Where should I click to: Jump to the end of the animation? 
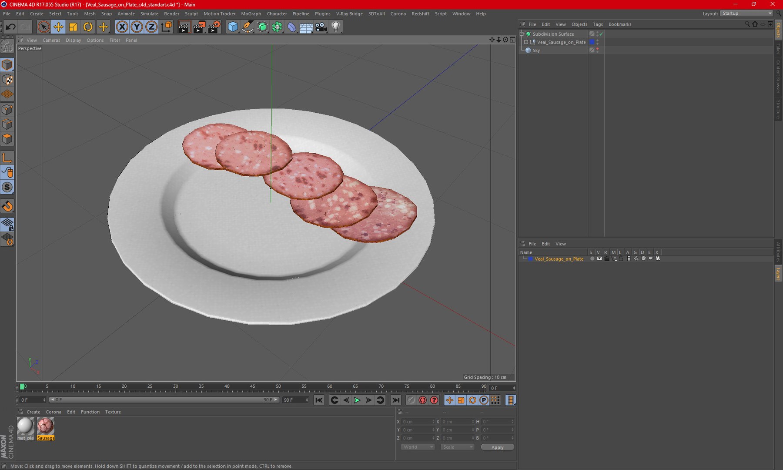[395, 400]
